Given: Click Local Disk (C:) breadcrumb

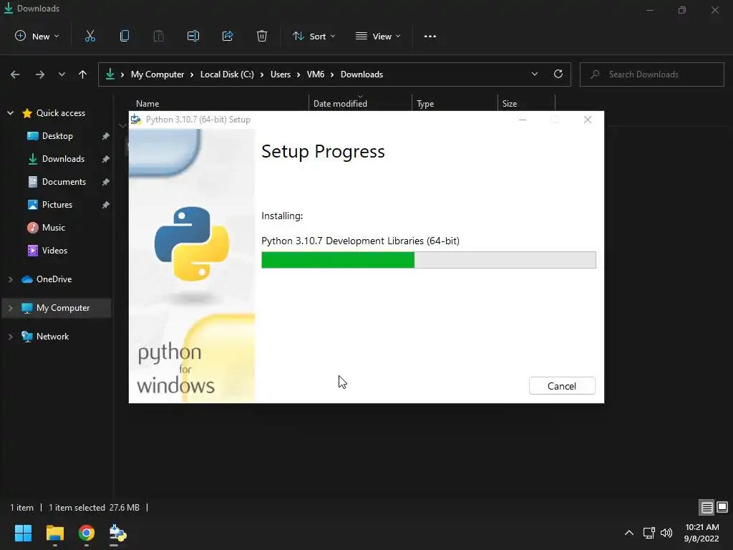Looking at the screenshot, I should coord(227,74).
